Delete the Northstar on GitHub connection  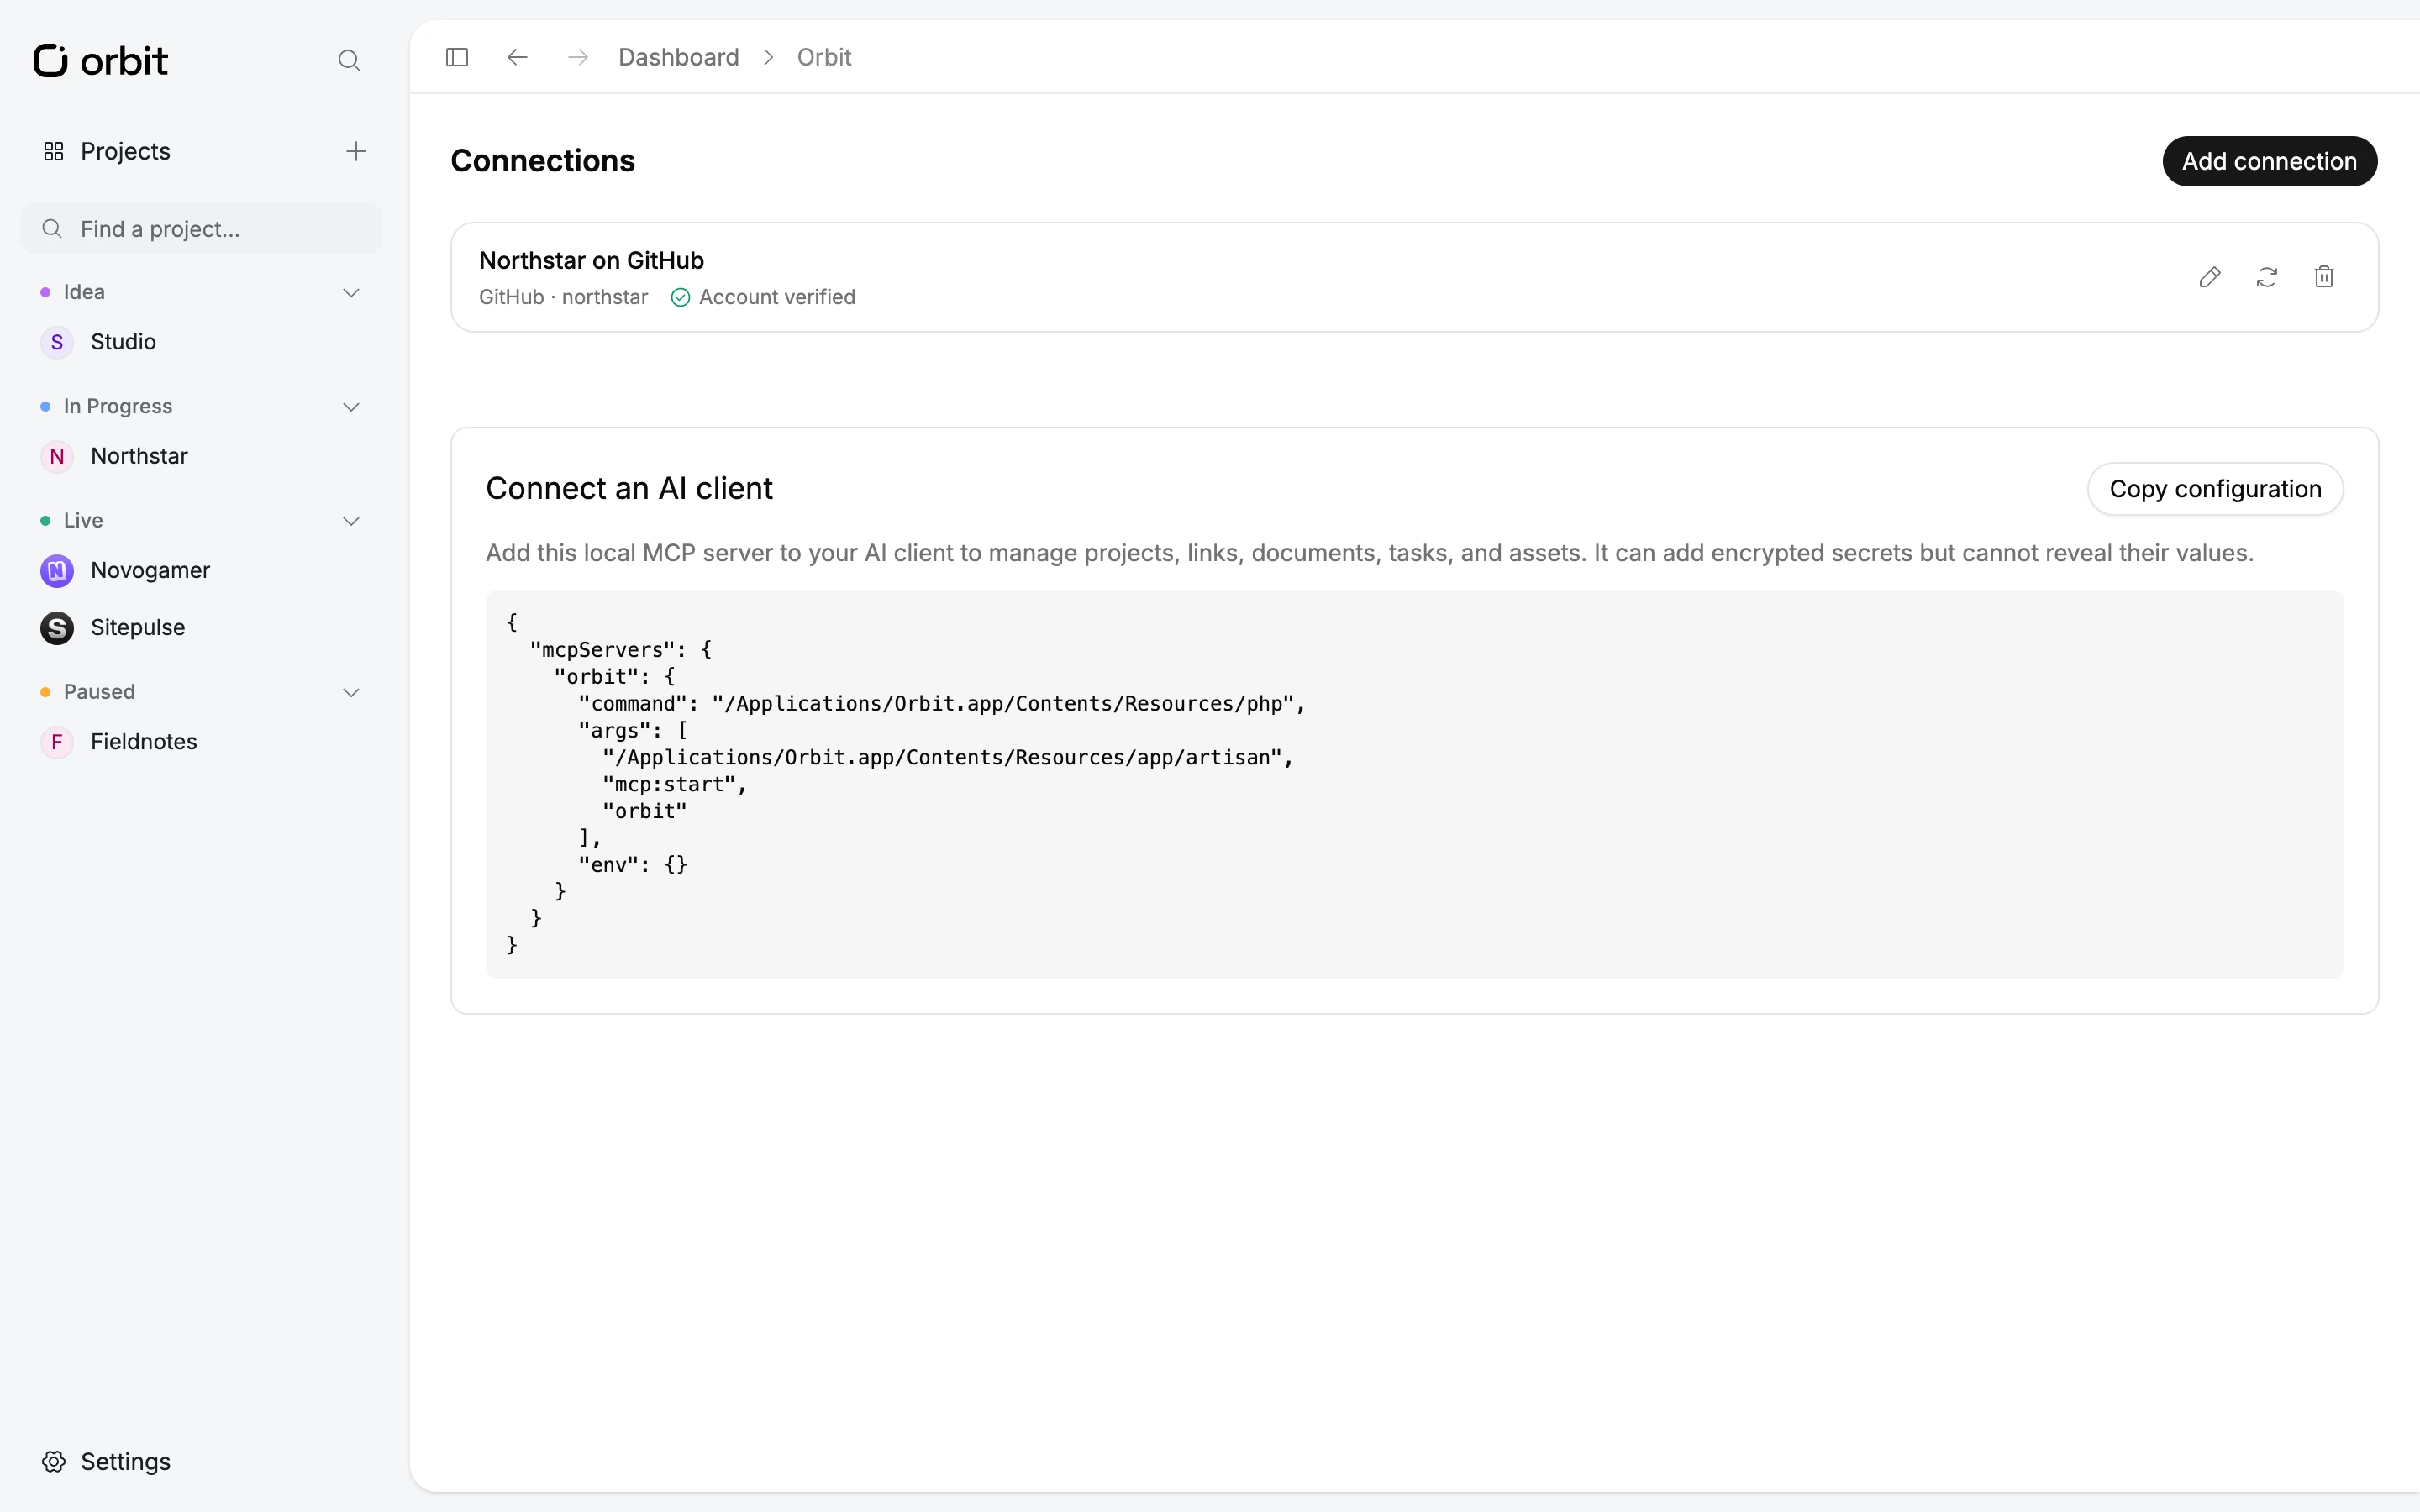(x=2324, y=277)
